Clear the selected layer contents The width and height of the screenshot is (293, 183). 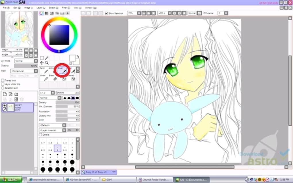coord(16,99)
